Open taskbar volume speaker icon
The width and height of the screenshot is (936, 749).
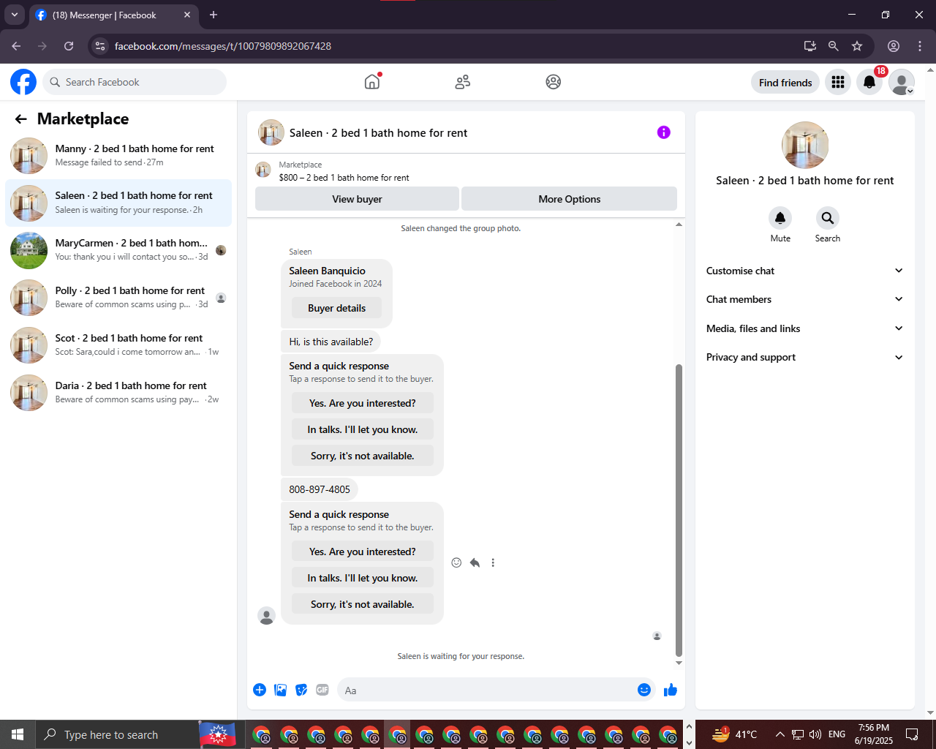click(815, 734)
